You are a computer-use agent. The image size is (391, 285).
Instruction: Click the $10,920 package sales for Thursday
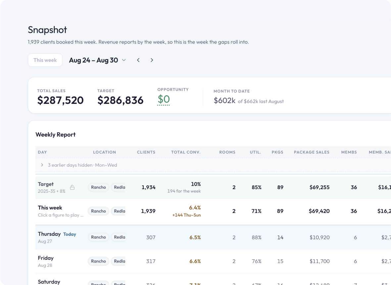pyautogui.click(x=320, y=237)
